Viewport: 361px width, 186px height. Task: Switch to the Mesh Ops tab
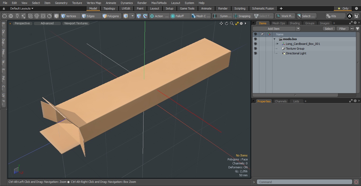(279, 23)
